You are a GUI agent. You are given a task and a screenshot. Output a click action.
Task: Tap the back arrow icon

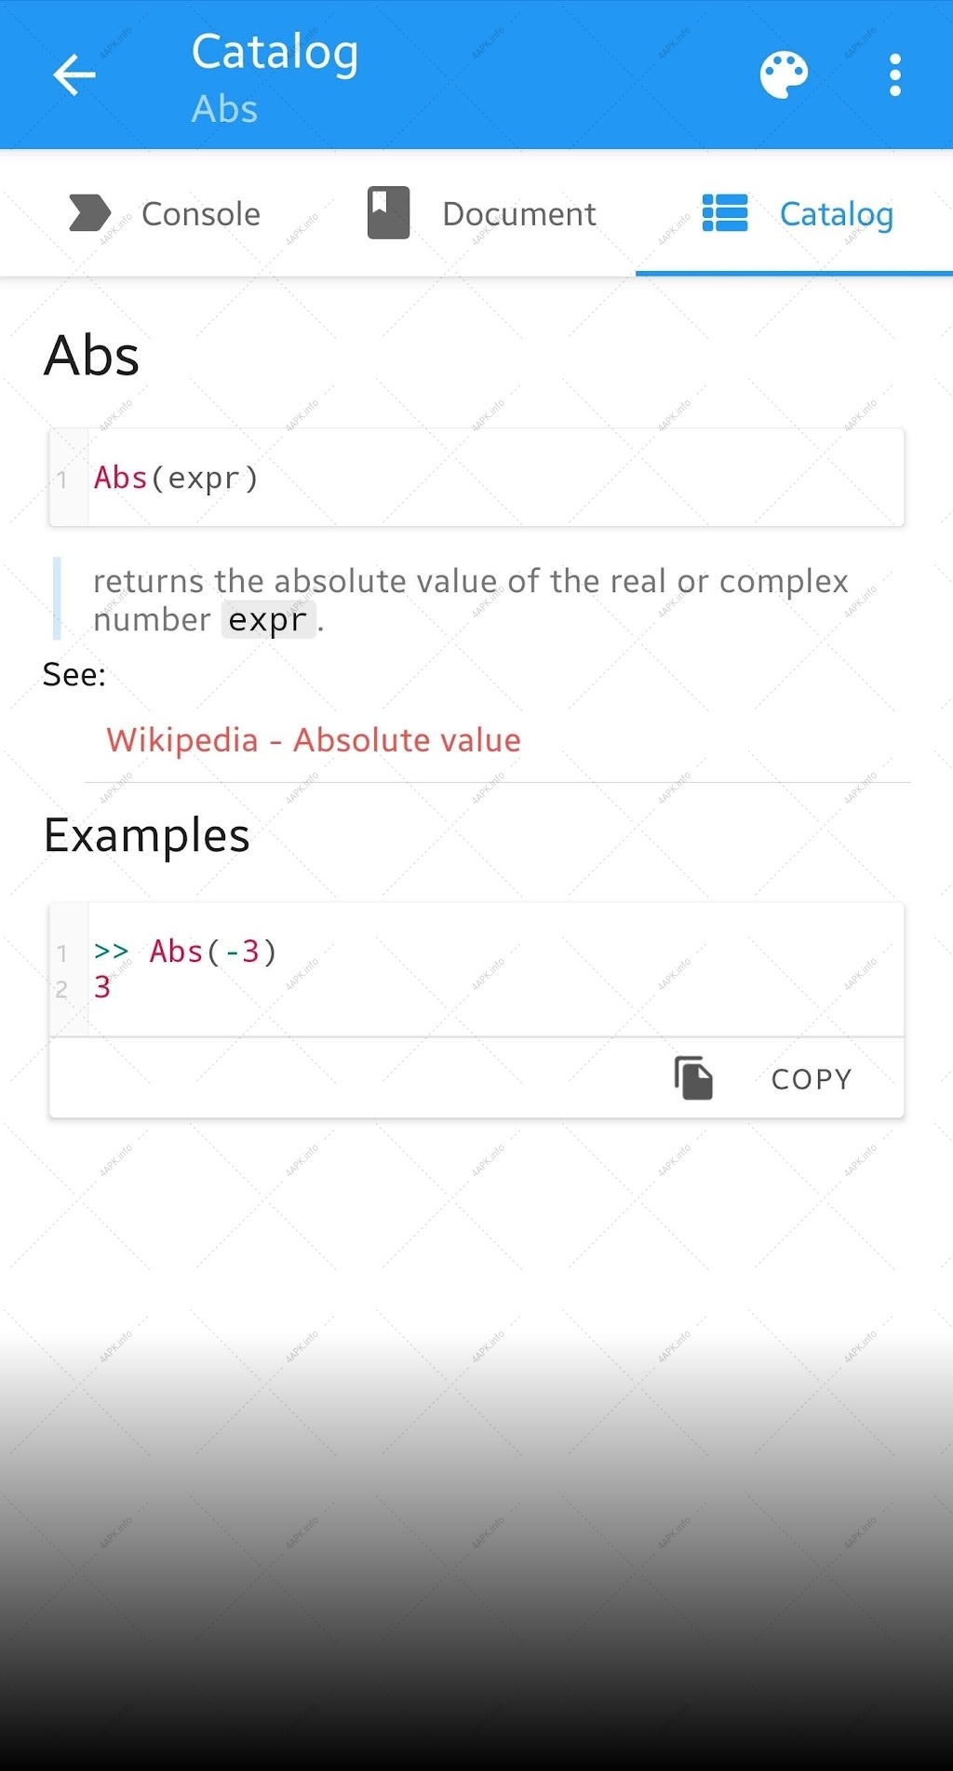click(74, 75)
